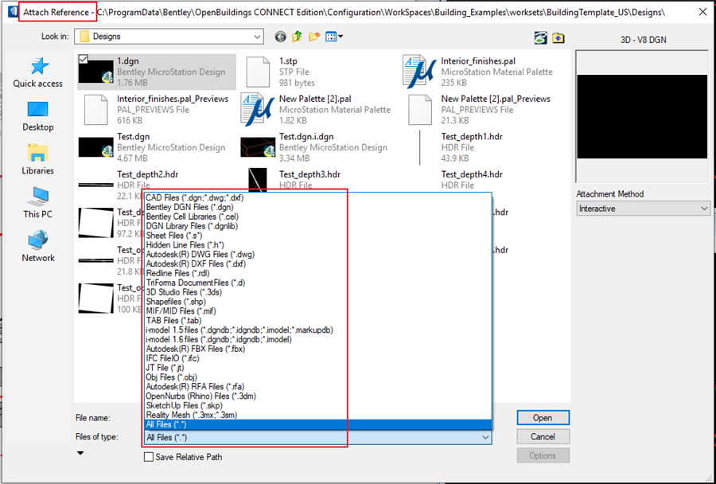The height and width of the screenshot is (484, 716).
Task: Select New Palette [2].pal_Previews file icon
Action: (x=419, y=110)
